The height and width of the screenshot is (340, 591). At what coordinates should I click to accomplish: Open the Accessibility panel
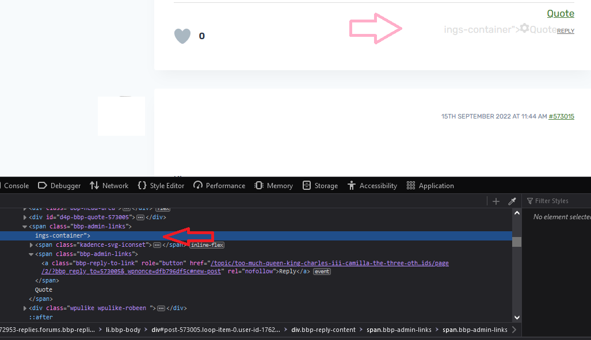[x=372, y=186]
